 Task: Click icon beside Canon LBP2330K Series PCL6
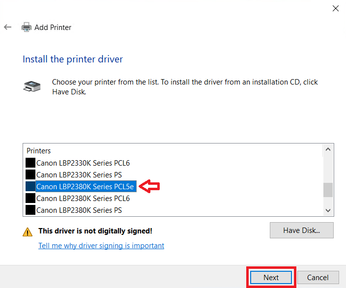click(30, 163)
